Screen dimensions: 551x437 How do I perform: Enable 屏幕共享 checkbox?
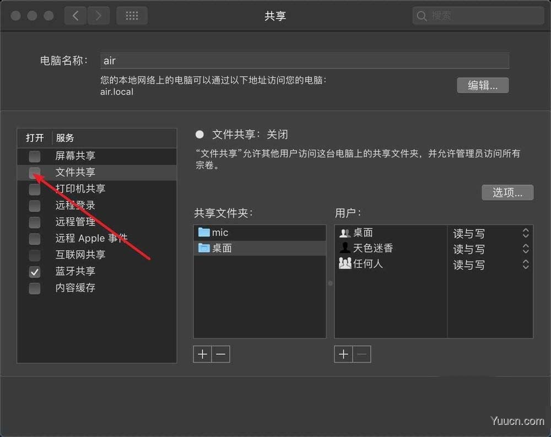click(34, 156)
